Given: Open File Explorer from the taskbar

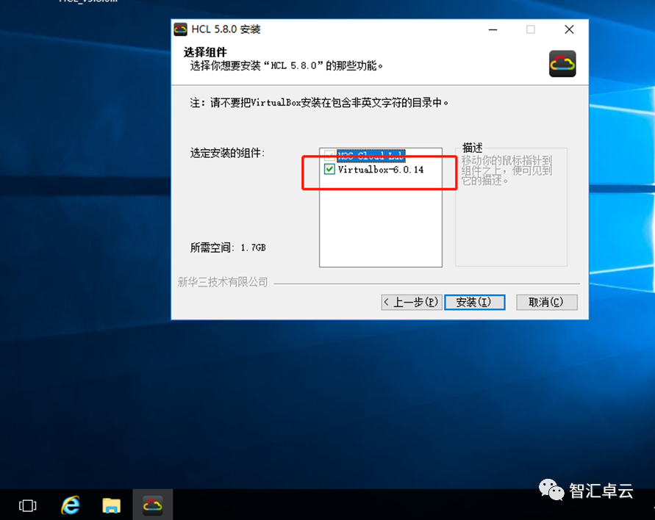Looking at the screenshot, I should point(111,506).
